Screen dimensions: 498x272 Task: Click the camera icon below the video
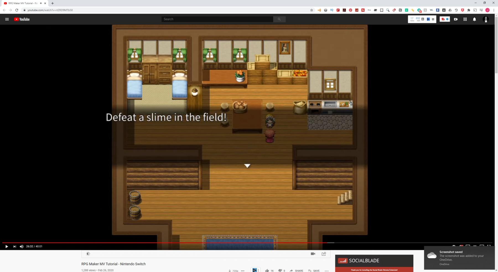[x=313, y=254]
